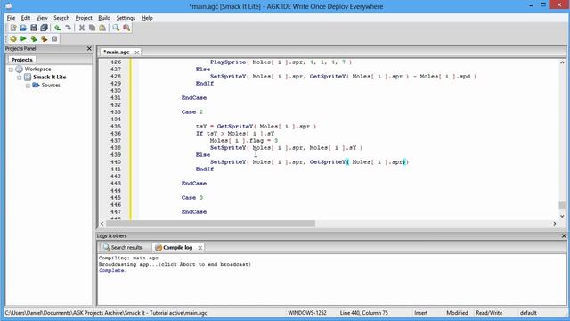The width and height of the screenshot is (570, 321).
Task: Collapse the Smack It Lite node
Action: click(20, 78)
